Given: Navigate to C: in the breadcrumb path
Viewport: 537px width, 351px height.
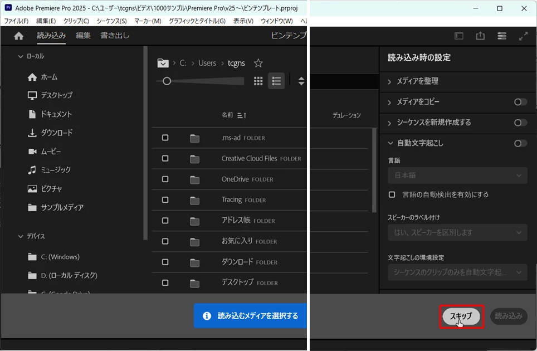Looking at the screenshot, I should click(183, 64).
